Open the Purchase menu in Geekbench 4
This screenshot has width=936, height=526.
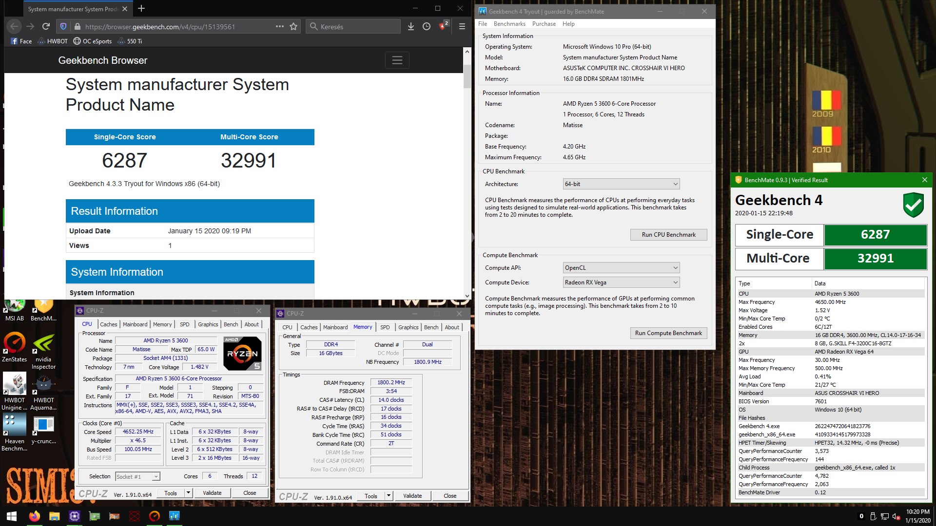(544, 23)
